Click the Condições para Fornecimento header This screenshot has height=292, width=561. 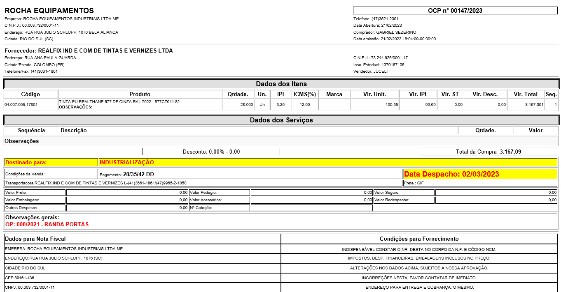[419, 239]
